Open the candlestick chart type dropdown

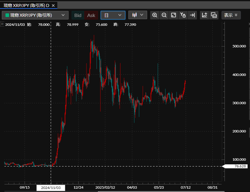click(138, 15)
